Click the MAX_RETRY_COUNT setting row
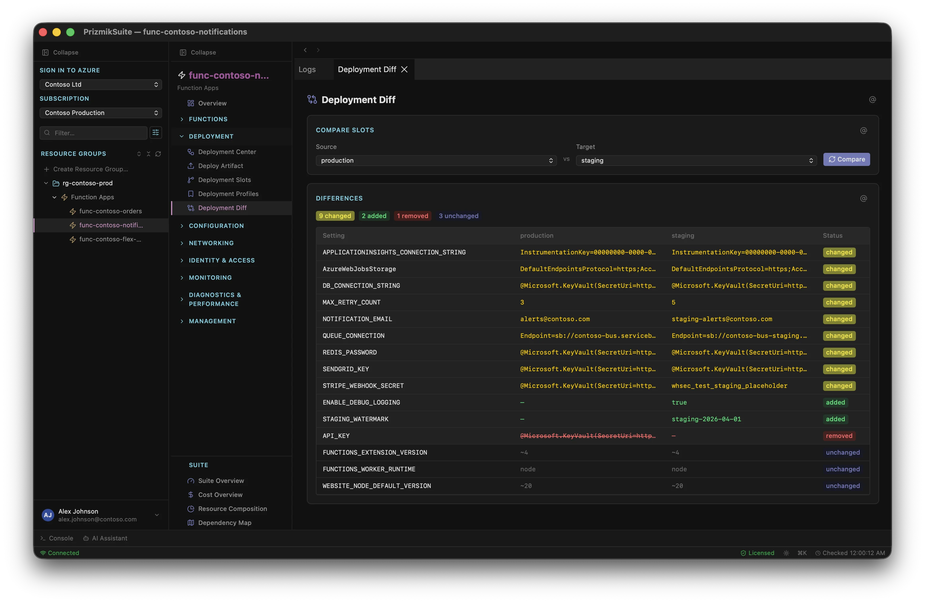Viewport: 925px width, 603px height. (x=593, y=302)
